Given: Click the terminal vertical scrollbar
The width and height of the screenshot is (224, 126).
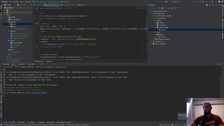Looking at the screenshot, I should click(220, 87).
